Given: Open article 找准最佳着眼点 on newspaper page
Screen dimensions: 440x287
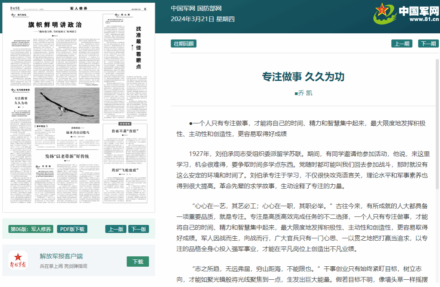Looking at the screenshot, I should [x=138, y=48].
